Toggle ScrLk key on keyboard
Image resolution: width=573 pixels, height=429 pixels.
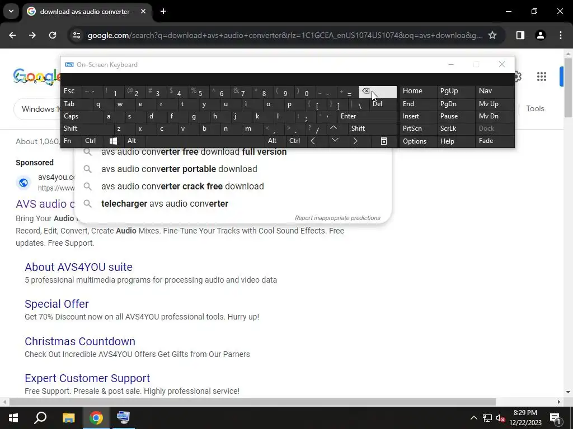(x=455, y=128)
